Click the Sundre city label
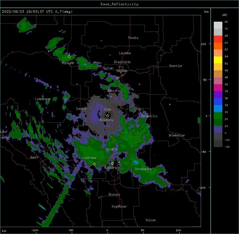This screenshot has height=234, width=239. [x=81, y=109]
